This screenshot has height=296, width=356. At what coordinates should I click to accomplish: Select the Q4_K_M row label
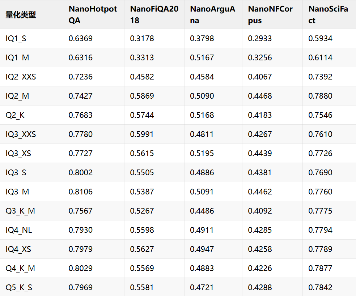[20, 269]
